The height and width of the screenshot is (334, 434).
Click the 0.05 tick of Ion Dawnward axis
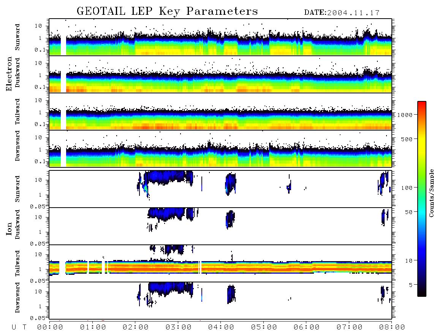point(37,318)
